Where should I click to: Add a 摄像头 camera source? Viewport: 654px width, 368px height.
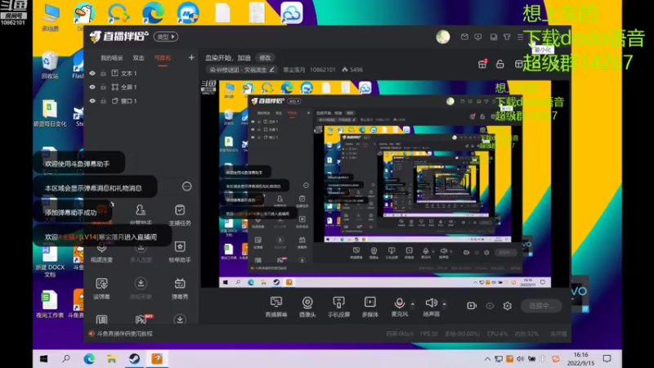click(x=307, y=307)
